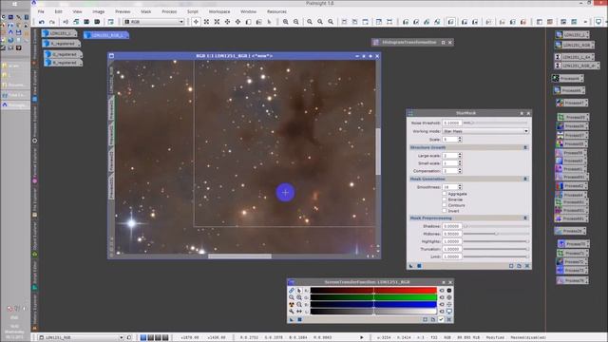
Task: Open the Mask menu
Action: [x=145, y=11]
